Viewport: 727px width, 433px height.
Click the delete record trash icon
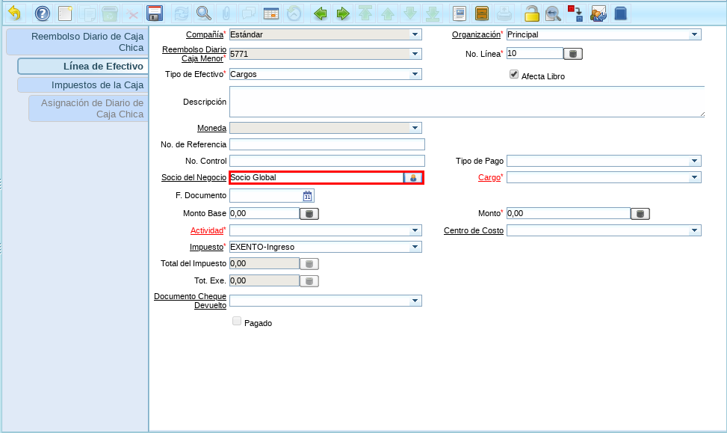click(x=110, y=13)
